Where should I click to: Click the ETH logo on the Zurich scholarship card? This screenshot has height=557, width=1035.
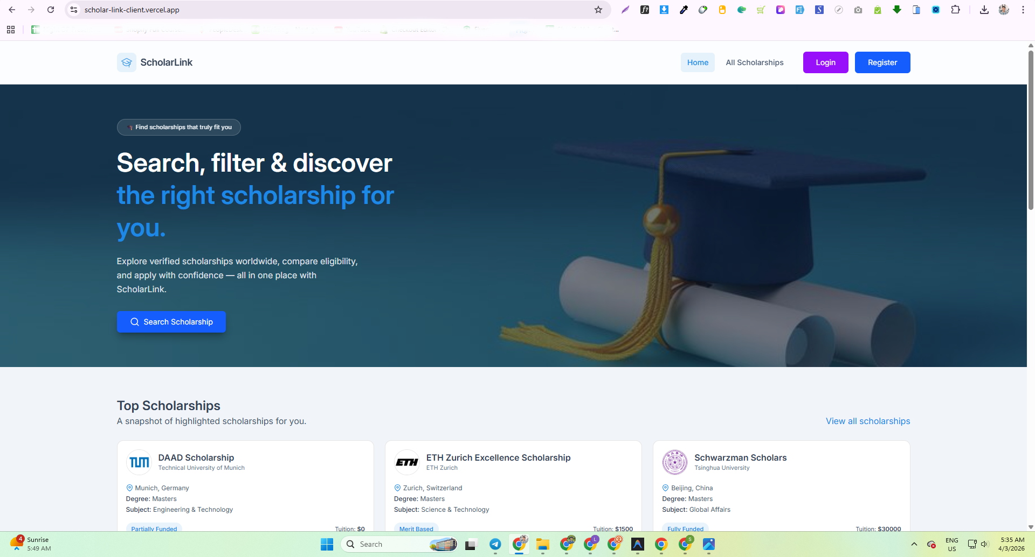click(406, 462)
